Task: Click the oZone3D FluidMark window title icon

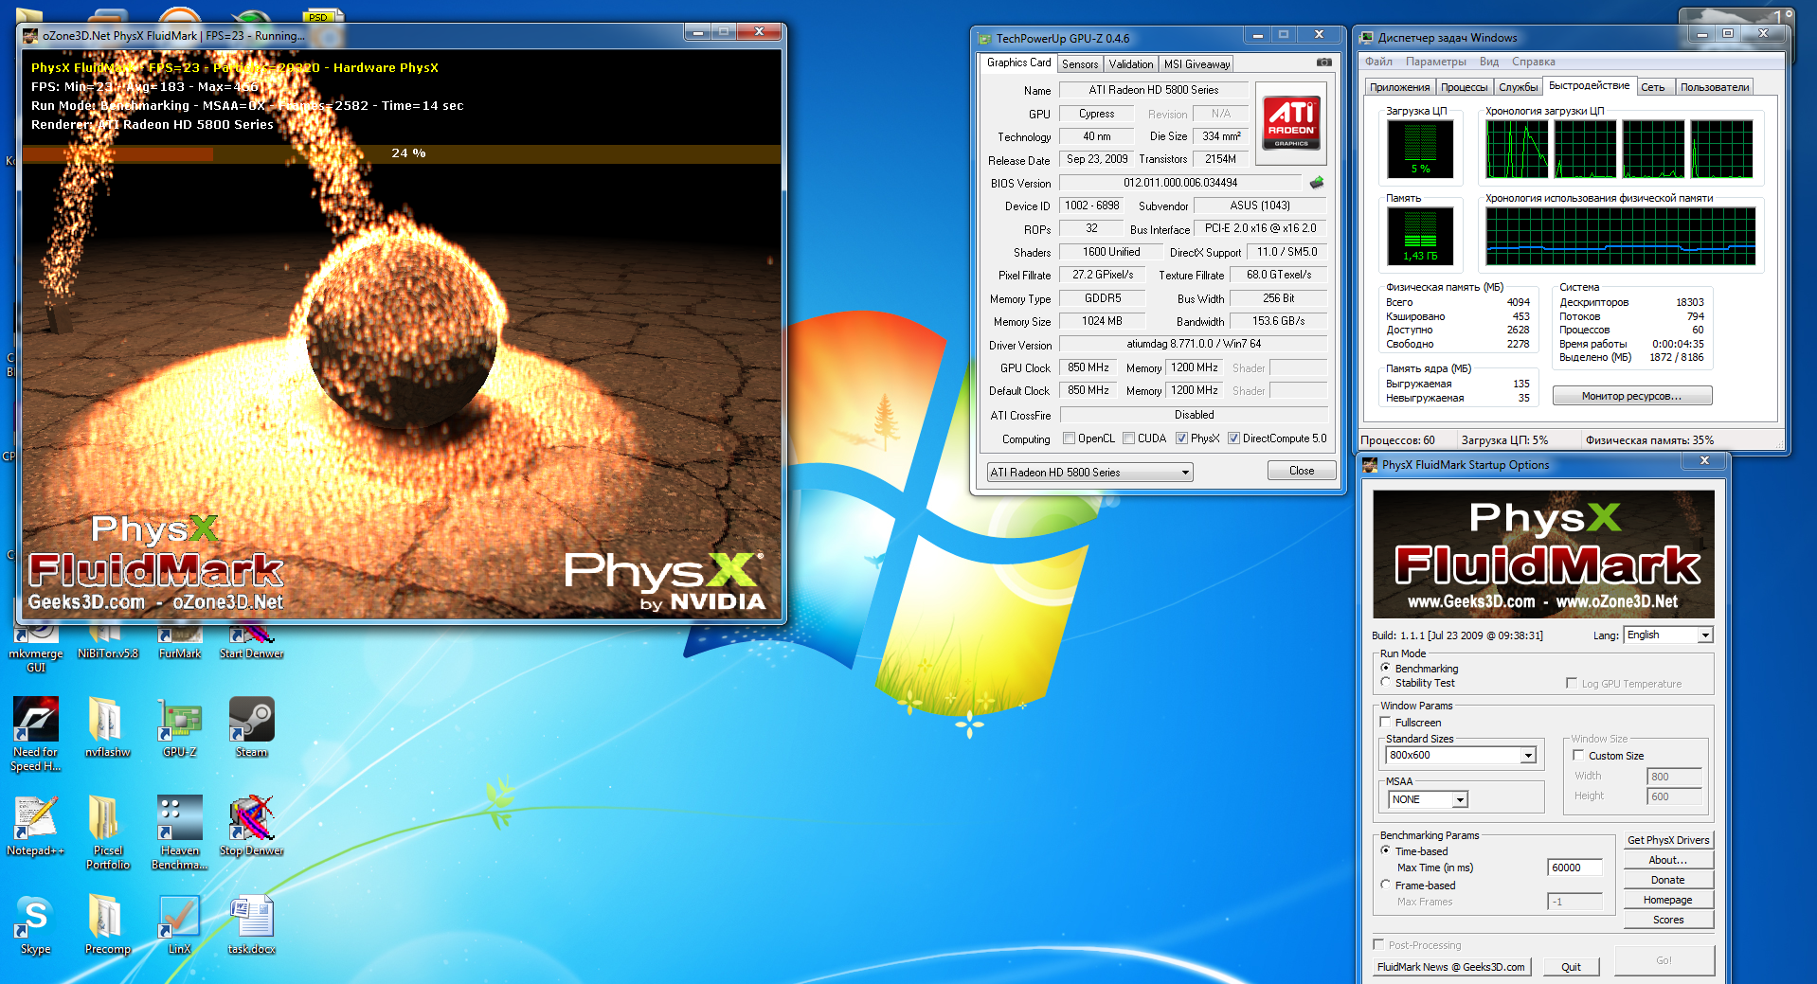Action: [x=30, y=36]
